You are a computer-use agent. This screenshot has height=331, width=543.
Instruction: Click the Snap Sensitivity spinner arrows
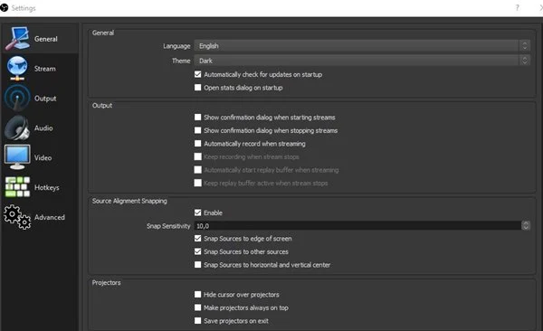526,226
